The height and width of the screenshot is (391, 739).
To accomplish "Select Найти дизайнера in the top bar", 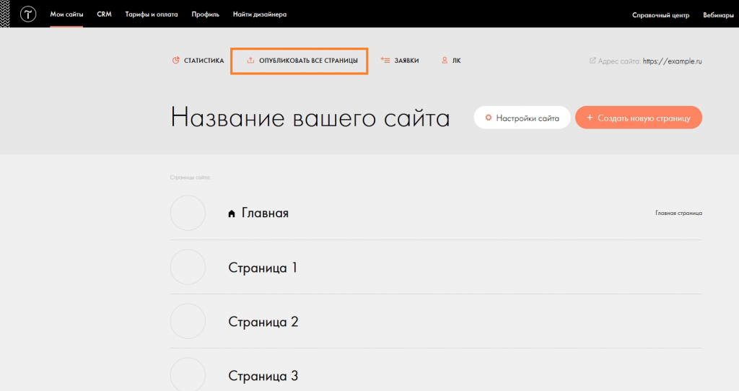I will tap(260, 14).
